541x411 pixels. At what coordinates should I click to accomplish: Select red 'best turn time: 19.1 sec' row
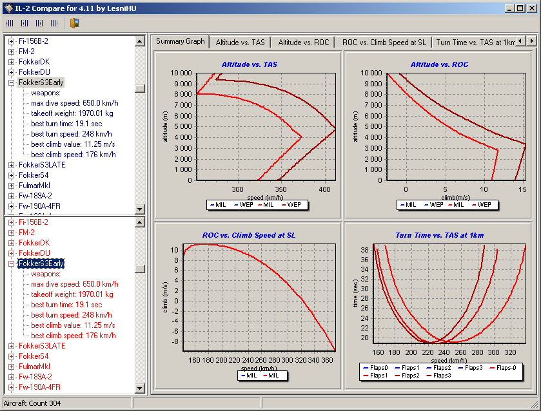pyautogui.click(x=66, y=305)
